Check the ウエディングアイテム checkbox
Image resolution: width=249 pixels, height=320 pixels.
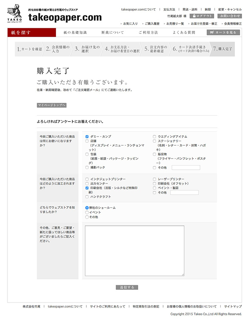154,137
